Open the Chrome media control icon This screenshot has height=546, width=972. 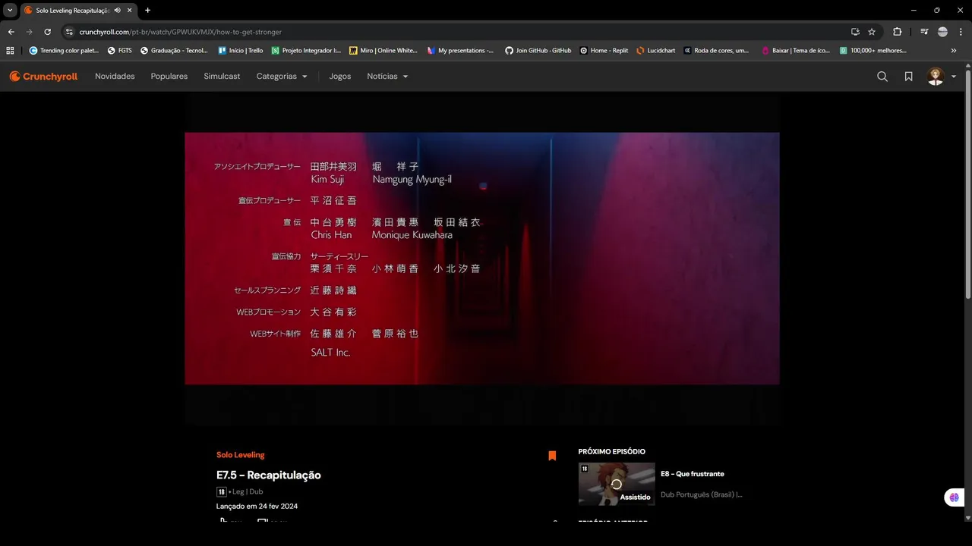point(924,32)
